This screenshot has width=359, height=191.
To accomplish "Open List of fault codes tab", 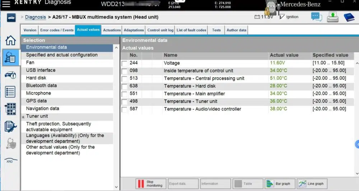I will pyautogui.click(x=191, y=30).
